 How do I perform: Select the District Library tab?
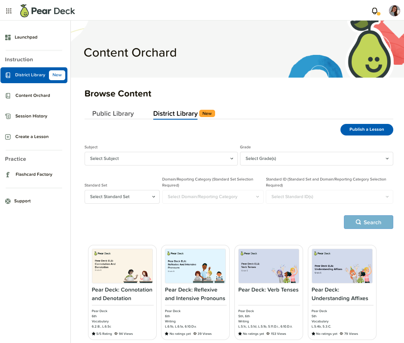(x=175, y=113)
